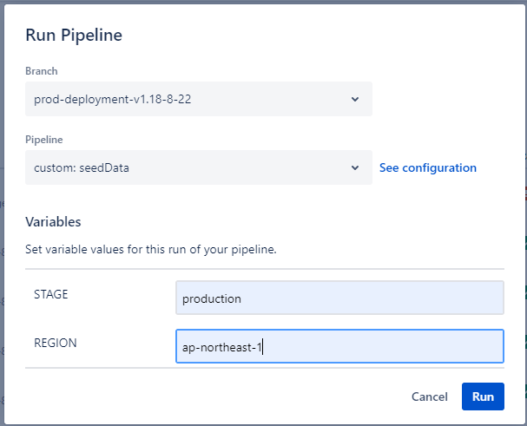527x426 pixels.
Task: Click the REGION variable name label
Action: [x=55, y=343]
